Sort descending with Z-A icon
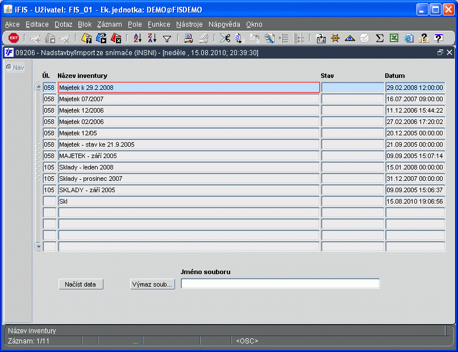The width and height of the screenshot is (458, 352). [152, 38]
